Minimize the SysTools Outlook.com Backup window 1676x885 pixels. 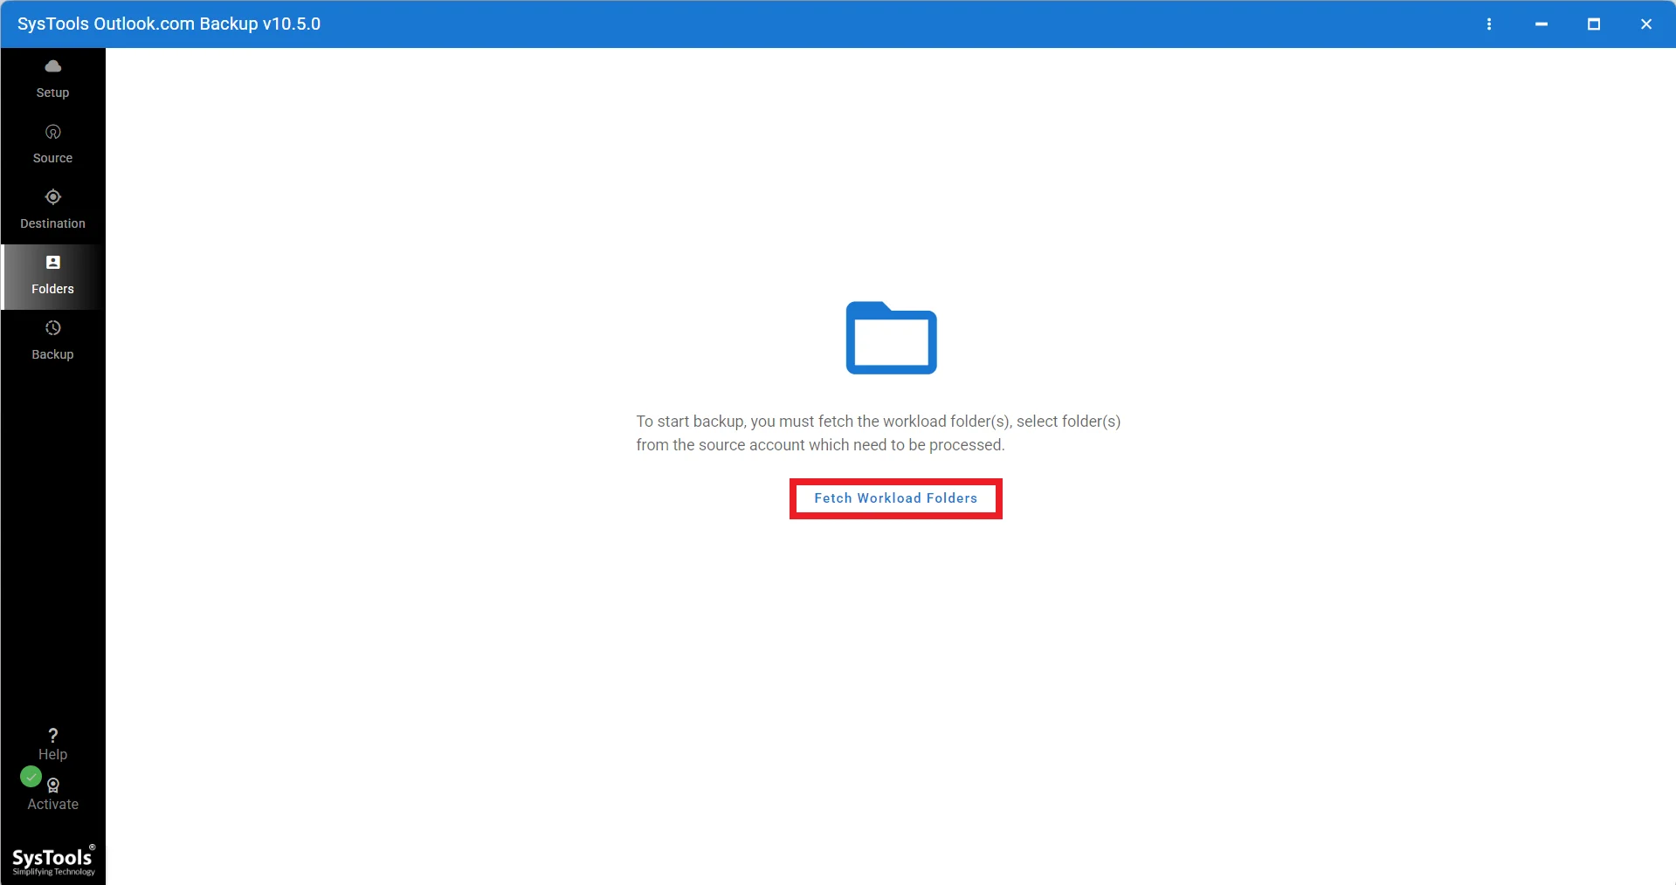click(1542, 24)
